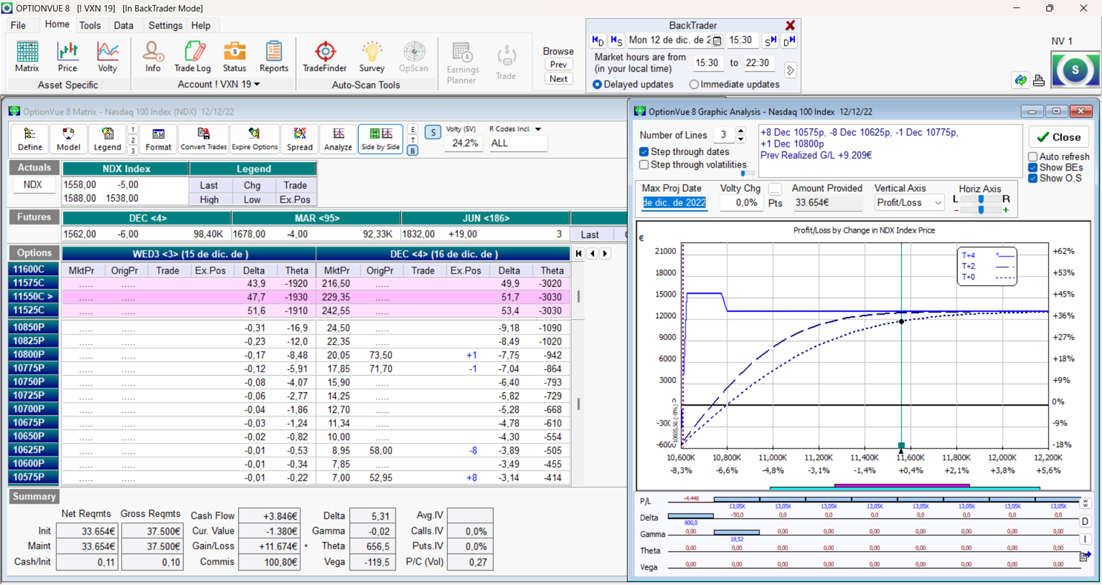
Task: Open the Legend in Matrix toolbar
Action: [107, 139]
